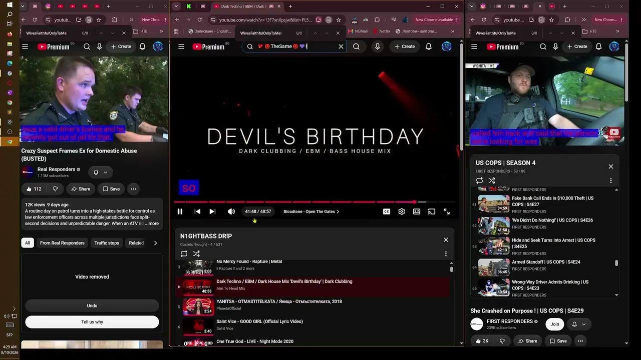Open FIRST RESPONDERS notification bell dropdown

(x=578, y=324)
